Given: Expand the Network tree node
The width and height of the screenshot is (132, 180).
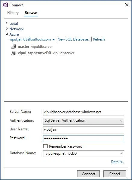Looking at the screenshot, I should click(7, 29).
